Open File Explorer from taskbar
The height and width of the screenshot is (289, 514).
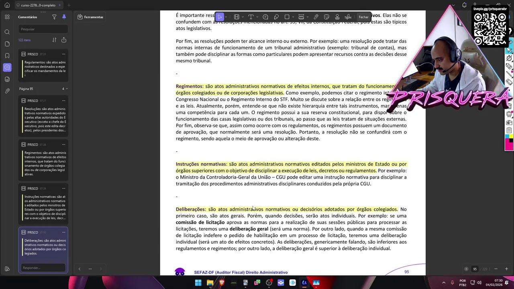(x=210, y=283)
